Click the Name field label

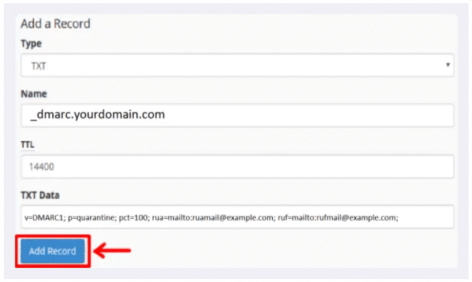pyautogui.click(x=34, y=94)
